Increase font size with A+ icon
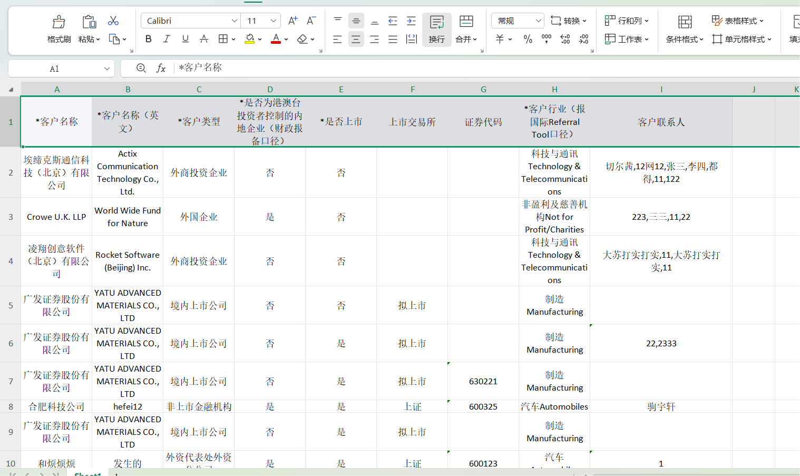Viewport: 800px width, 476px height. click(292, 21)
